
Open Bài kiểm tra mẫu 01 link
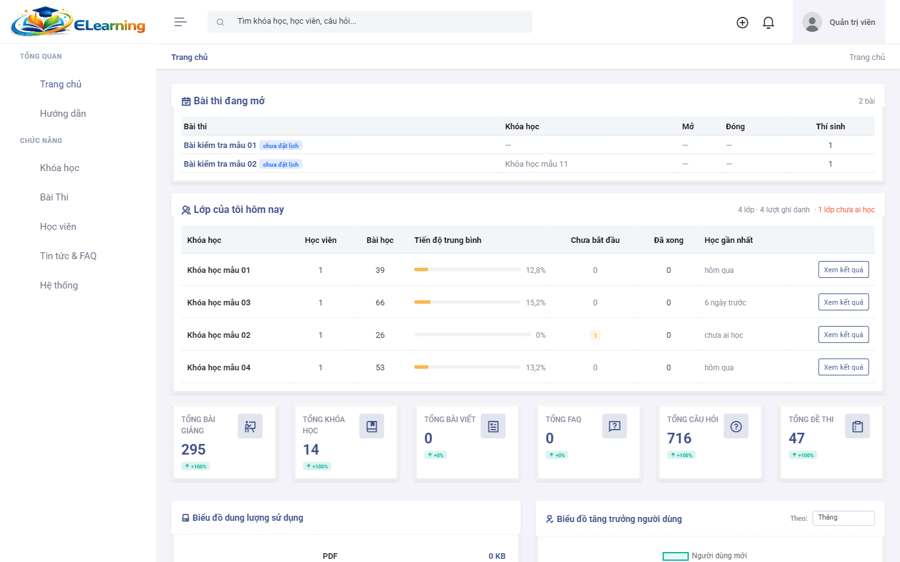point(220,145)
